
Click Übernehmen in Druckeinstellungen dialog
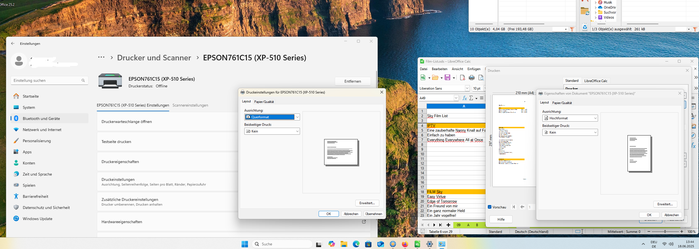374,214
